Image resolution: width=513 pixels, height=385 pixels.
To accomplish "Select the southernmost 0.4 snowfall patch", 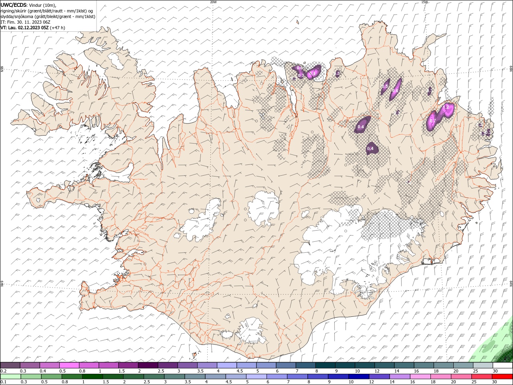I will coord(371,148).
